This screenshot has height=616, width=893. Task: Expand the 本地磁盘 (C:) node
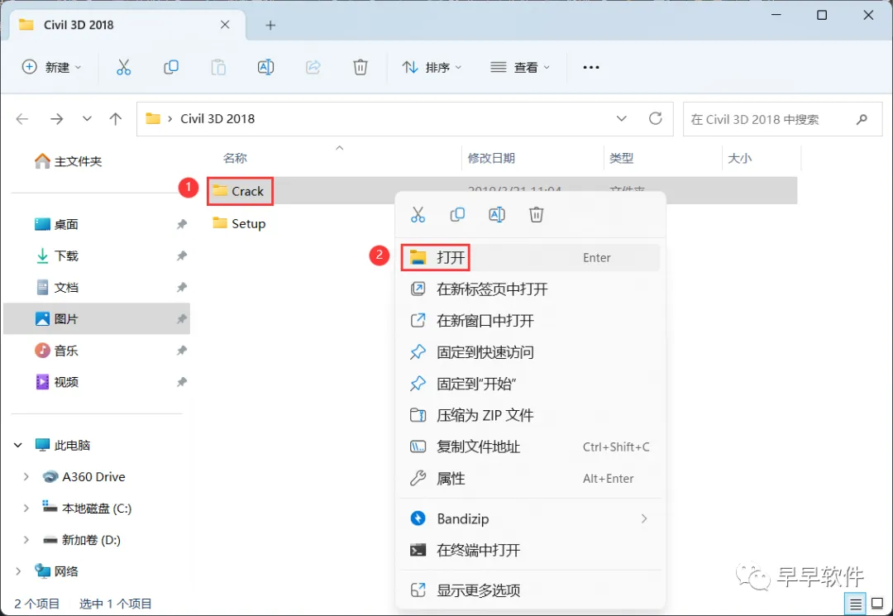click(26, 508)
